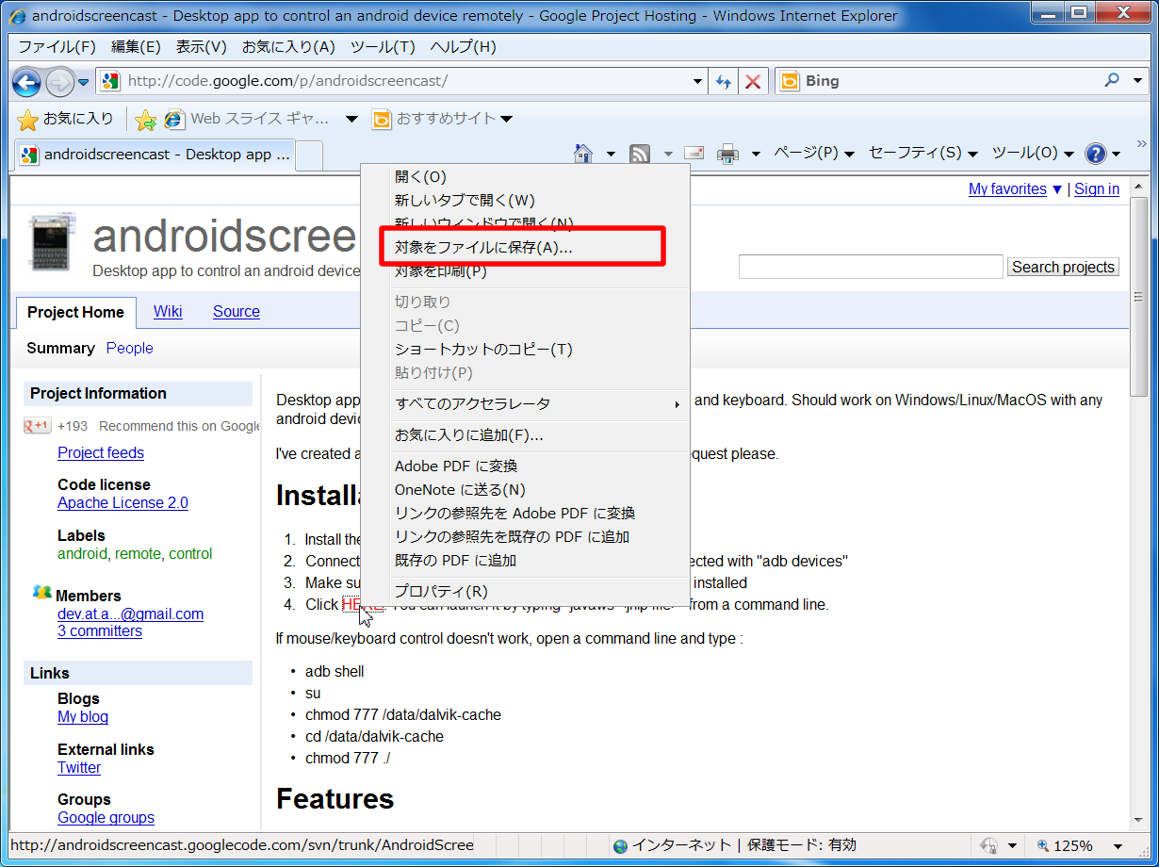
Task: Open recent pages dropdown next to Forward
Action: (x=83, y=82)
